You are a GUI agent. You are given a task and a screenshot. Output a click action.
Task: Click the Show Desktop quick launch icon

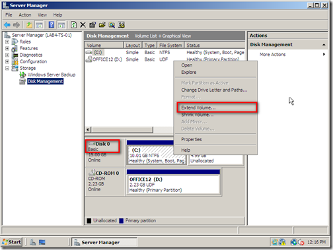tap(42, 242)
